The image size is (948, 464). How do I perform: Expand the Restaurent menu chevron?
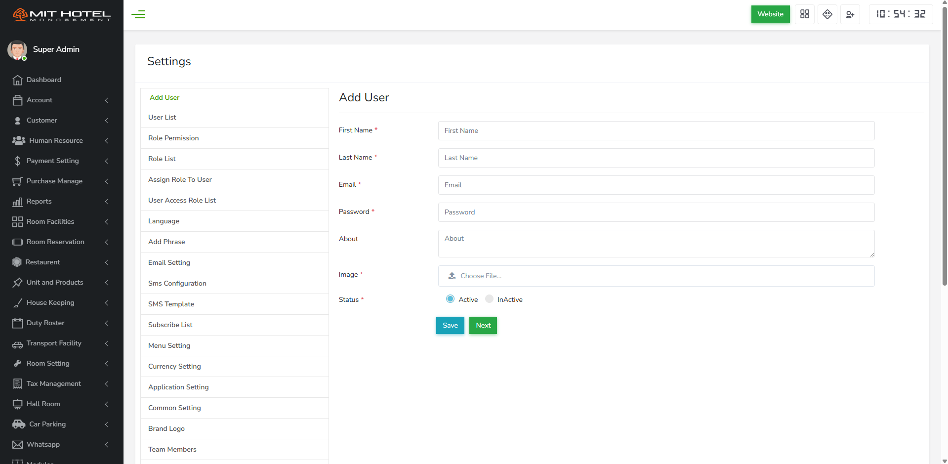click(106, 262)
